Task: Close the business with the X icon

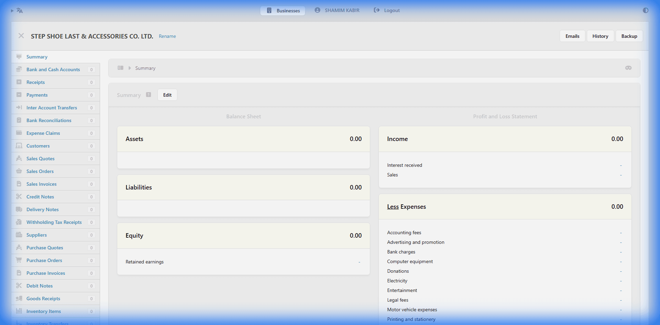Action: [x=21, y=36]
